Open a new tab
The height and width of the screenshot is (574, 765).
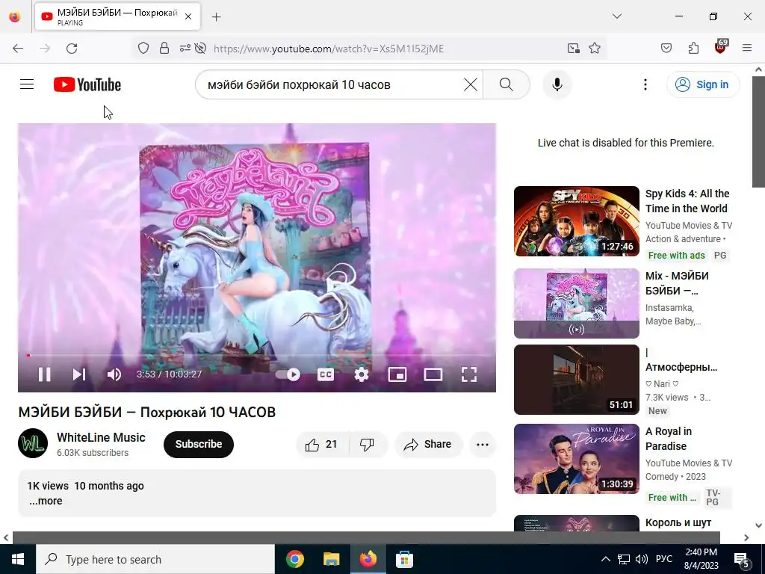click(x=216, y=17)
